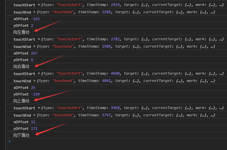Click the timeStamp value 1914
The height and width of the screenshot is (150, 227).
[x=115, y=5]
